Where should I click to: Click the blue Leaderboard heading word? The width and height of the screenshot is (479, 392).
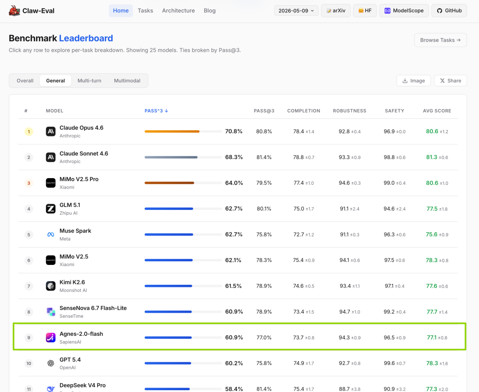[x=86, y=38]
